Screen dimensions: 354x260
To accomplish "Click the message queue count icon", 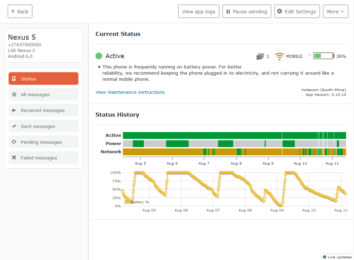I will pos(260,57).
